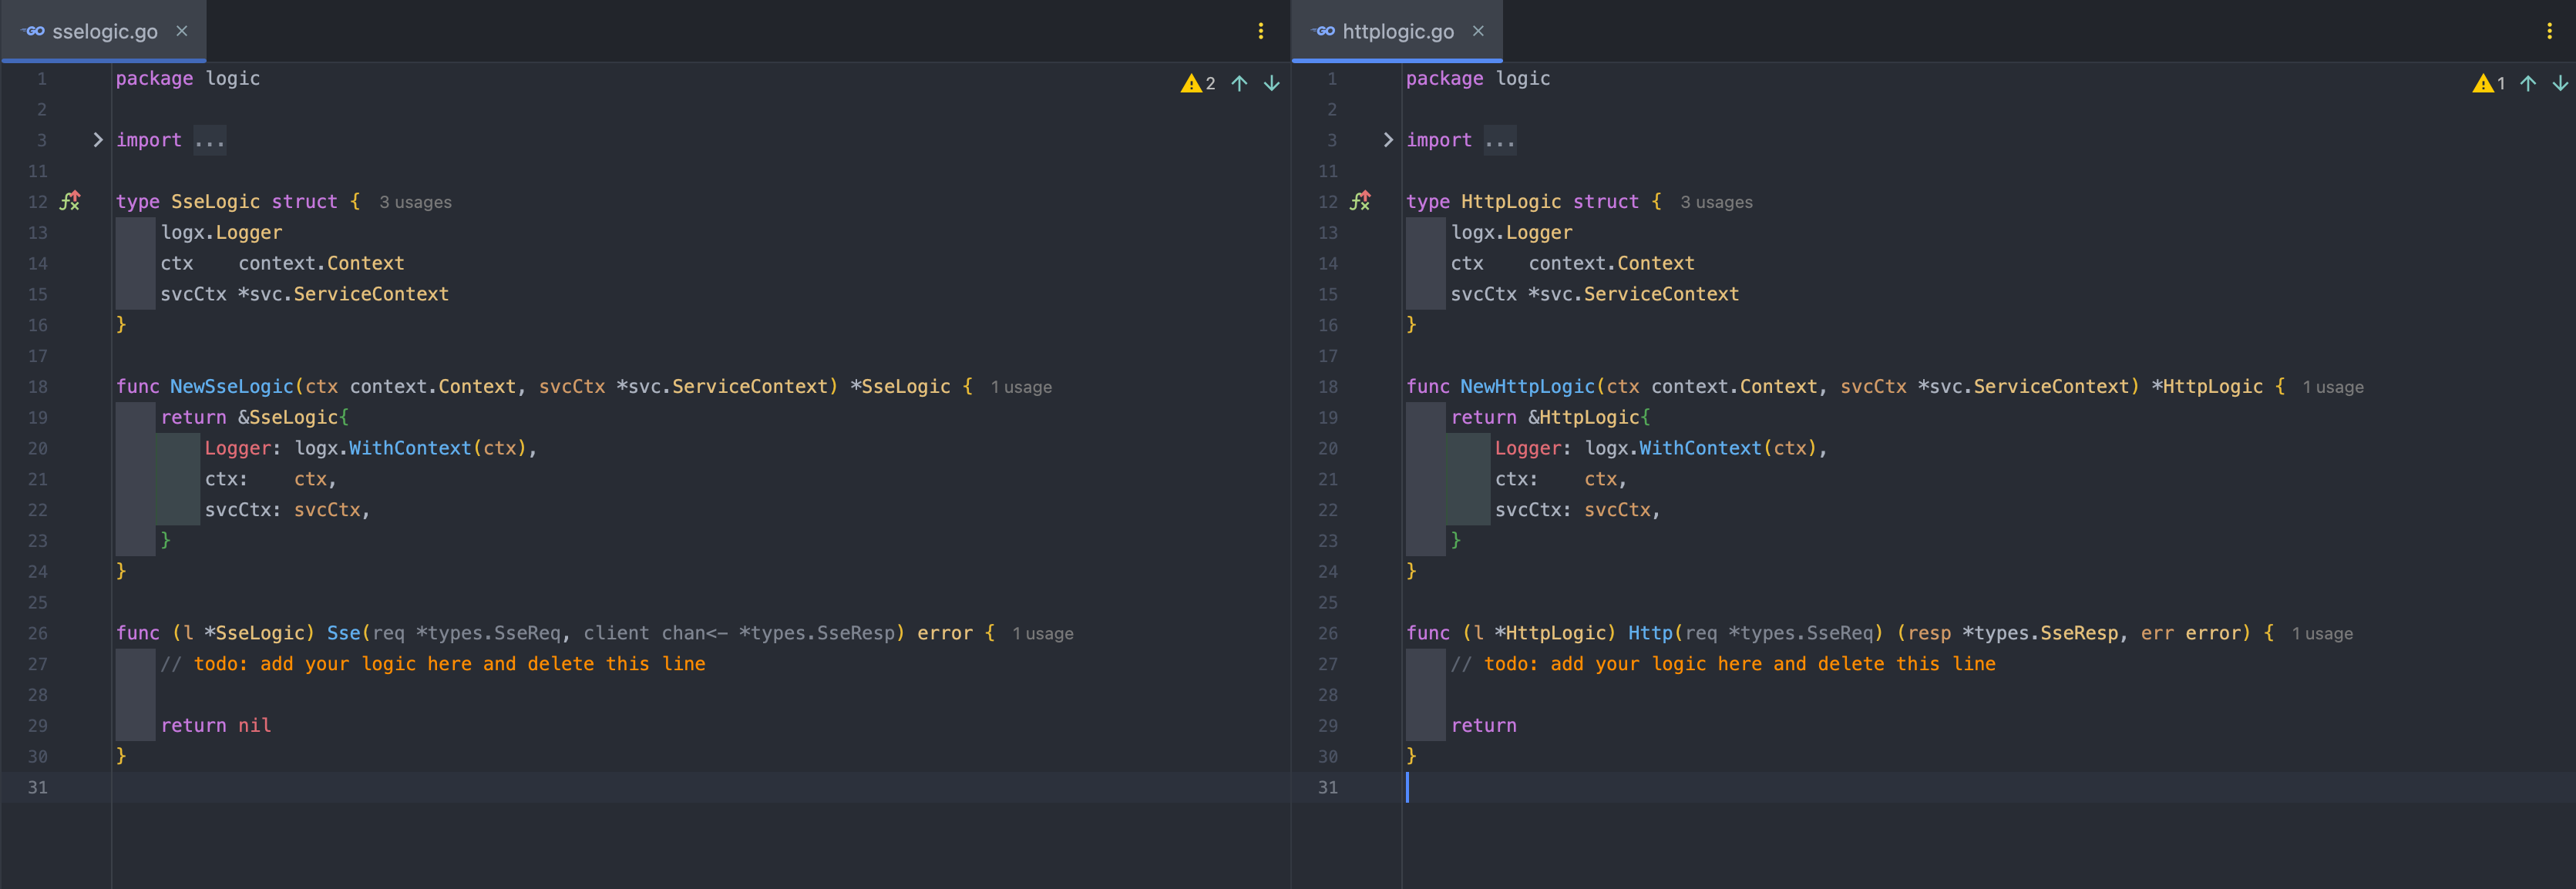The height and width of the screenshot is (889, 2576).
Task: Open the right editor tab options menu
Action: coord(2549,31)
